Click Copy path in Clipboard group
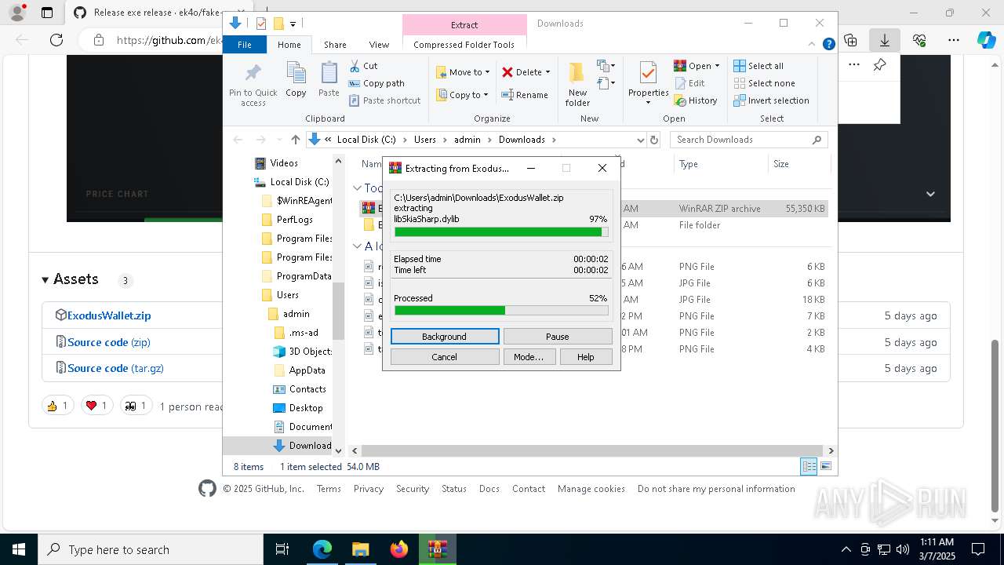This screenshot has width=1004, height=565. 376,83
